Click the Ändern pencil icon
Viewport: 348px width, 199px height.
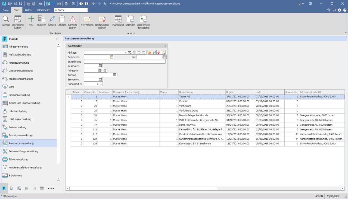[x=52, y=19]
